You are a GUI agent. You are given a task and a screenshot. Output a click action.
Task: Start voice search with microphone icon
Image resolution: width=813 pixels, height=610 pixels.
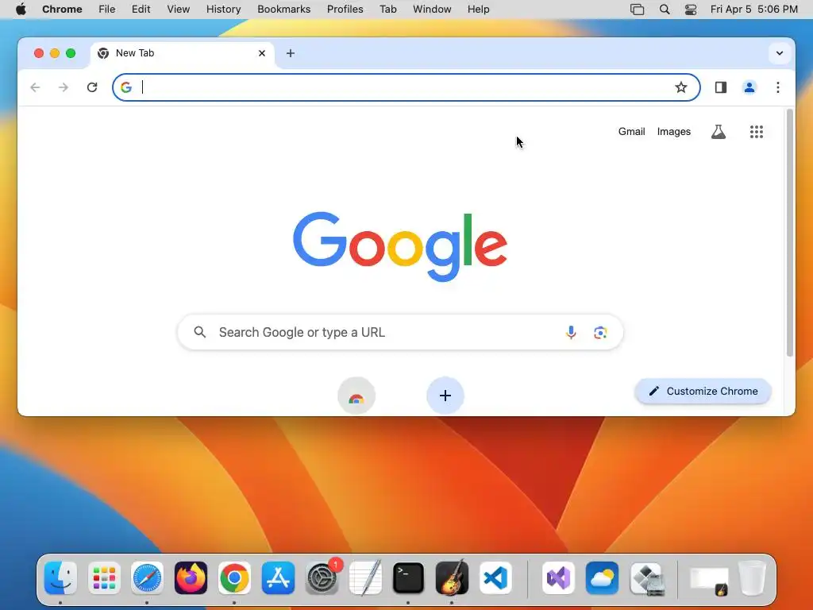pos(571,333)
